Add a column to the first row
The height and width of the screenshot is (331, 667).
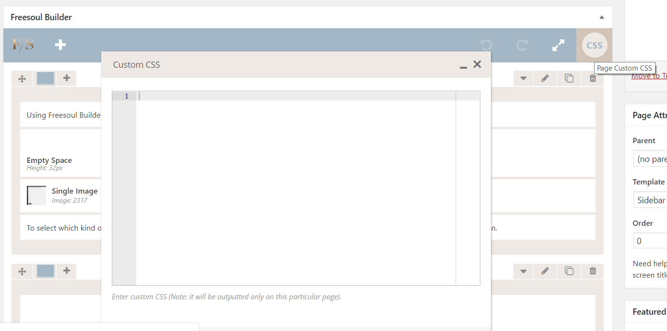click(x=67, y=78)
